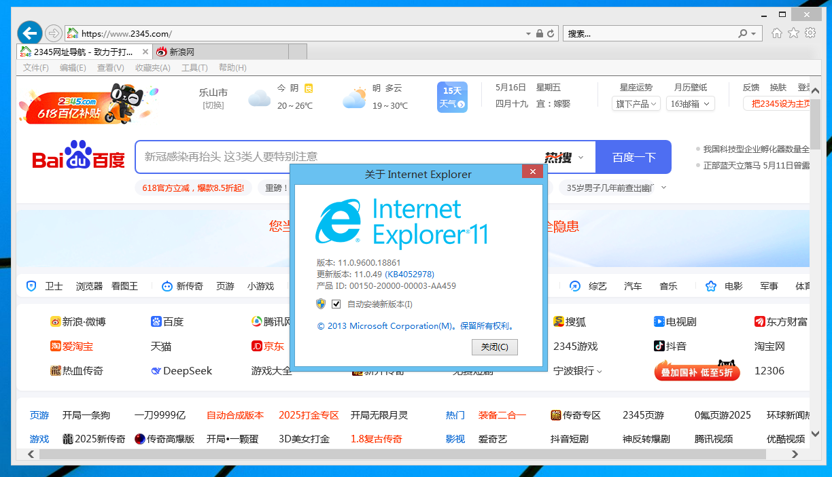This screenshot has width=832, height=477.
Task: Expand the 163邮箱 dropdown
Action: [690, 104]
